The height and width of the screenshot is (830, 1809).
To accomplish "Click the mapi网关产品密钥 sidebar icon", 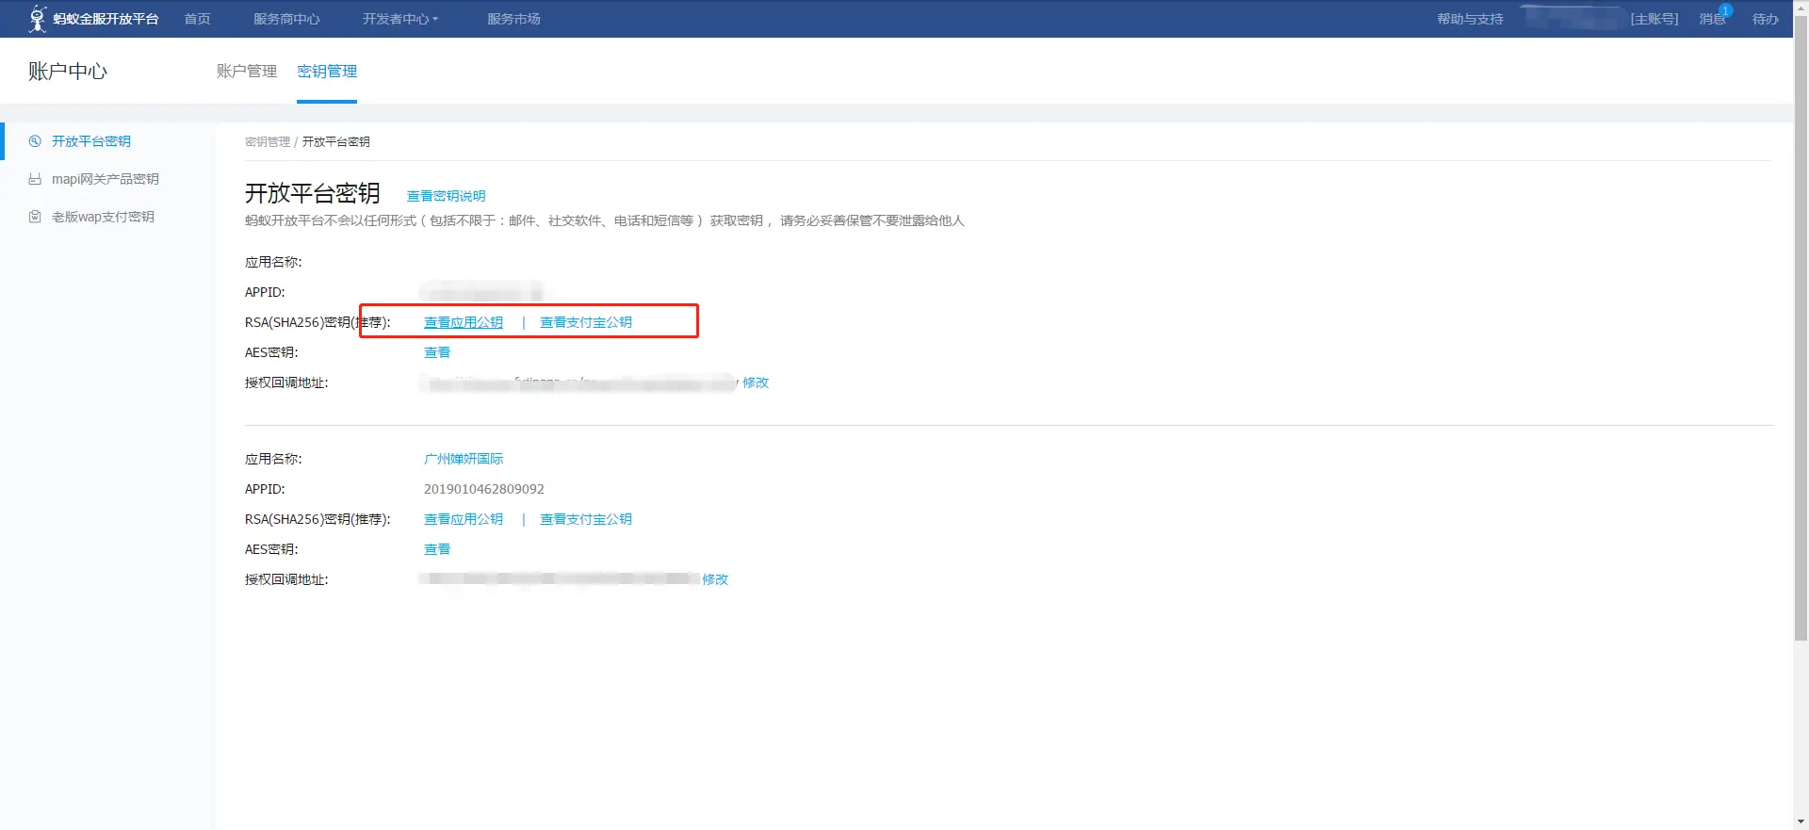I will click(x=35, y=179).
